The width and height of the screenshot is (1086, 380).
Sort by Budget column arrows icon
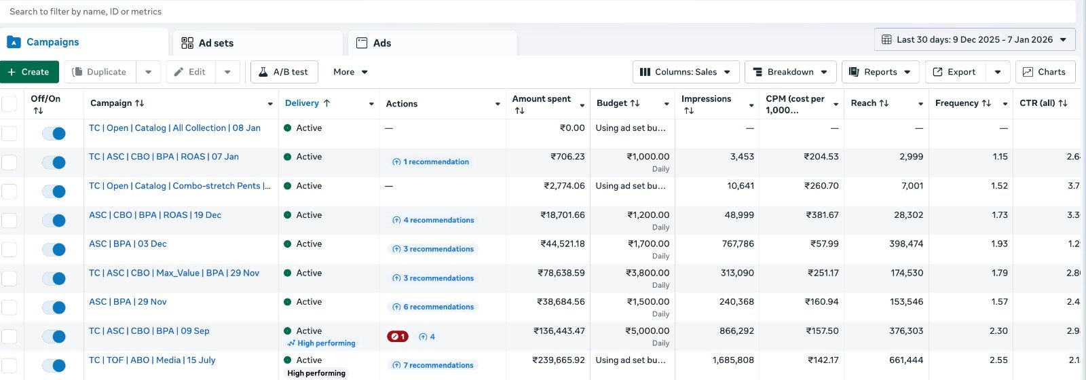tap(635, 103)
